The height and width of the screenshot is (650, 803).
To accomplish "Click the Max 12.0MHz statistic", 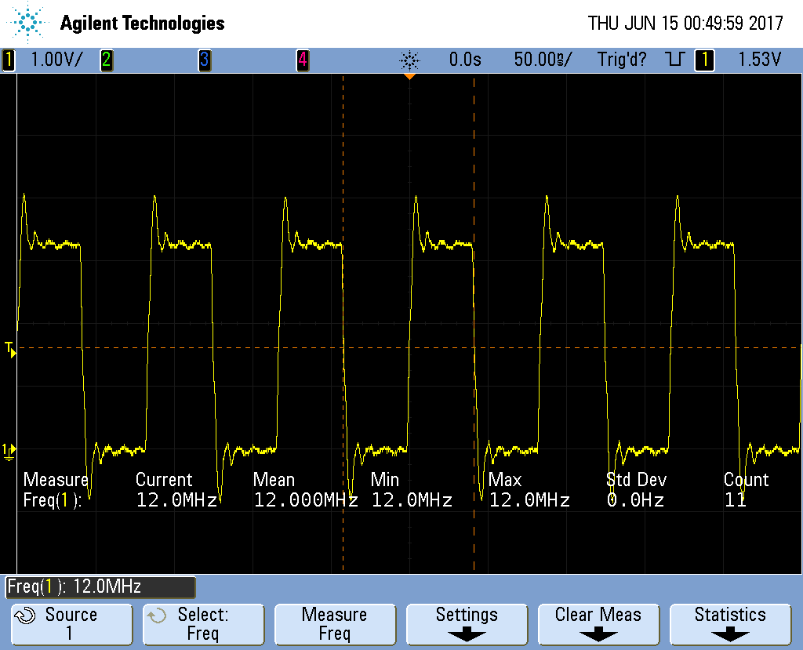I will (x=529, y=490).
